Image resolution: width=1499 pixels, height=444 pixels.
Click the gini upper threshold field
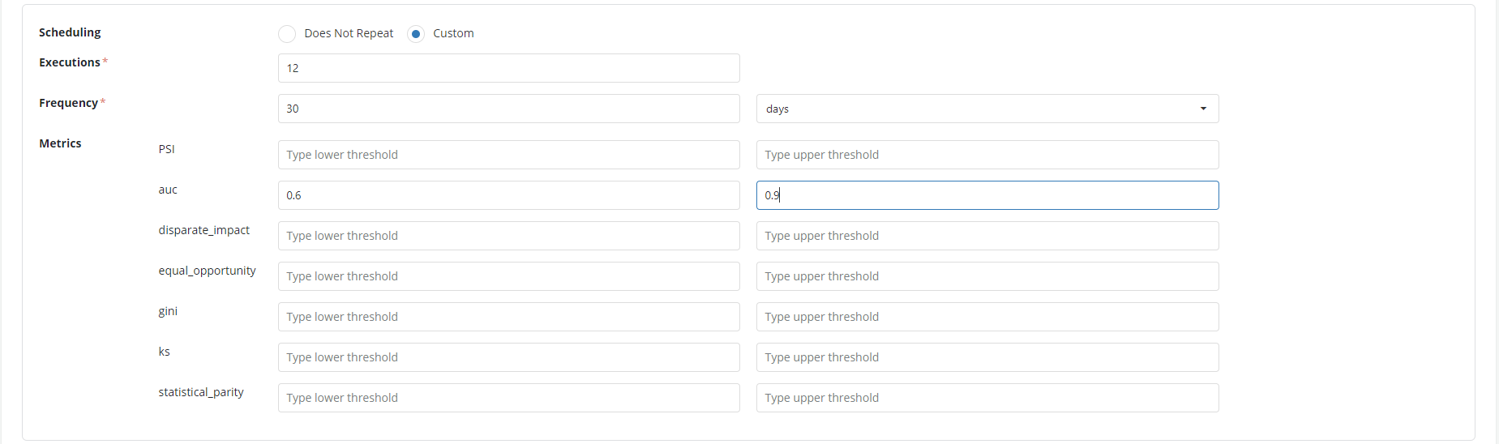coord(987,317)
